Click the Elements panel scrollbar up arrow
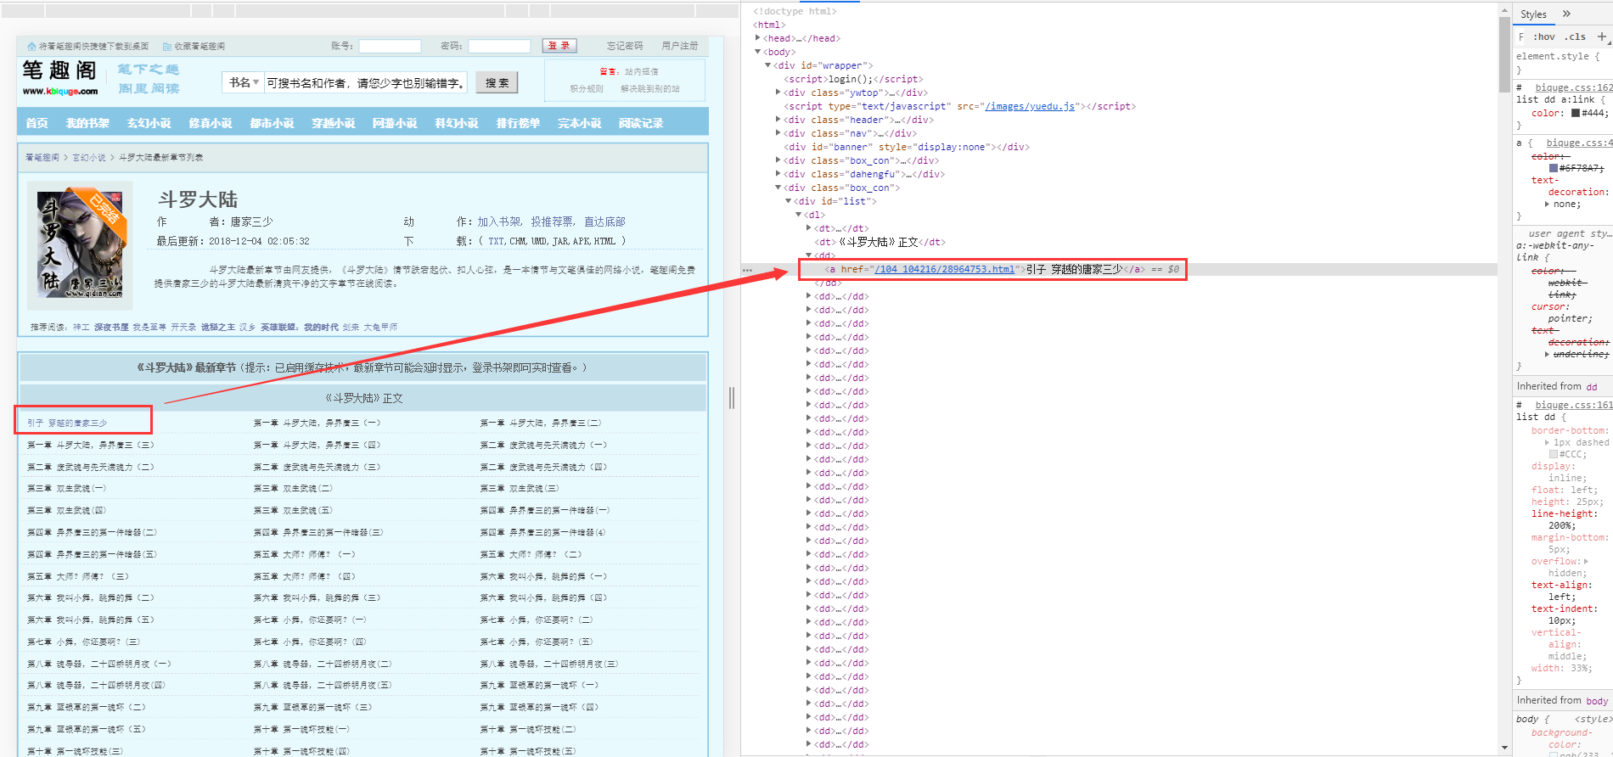 pos(1504,9)
